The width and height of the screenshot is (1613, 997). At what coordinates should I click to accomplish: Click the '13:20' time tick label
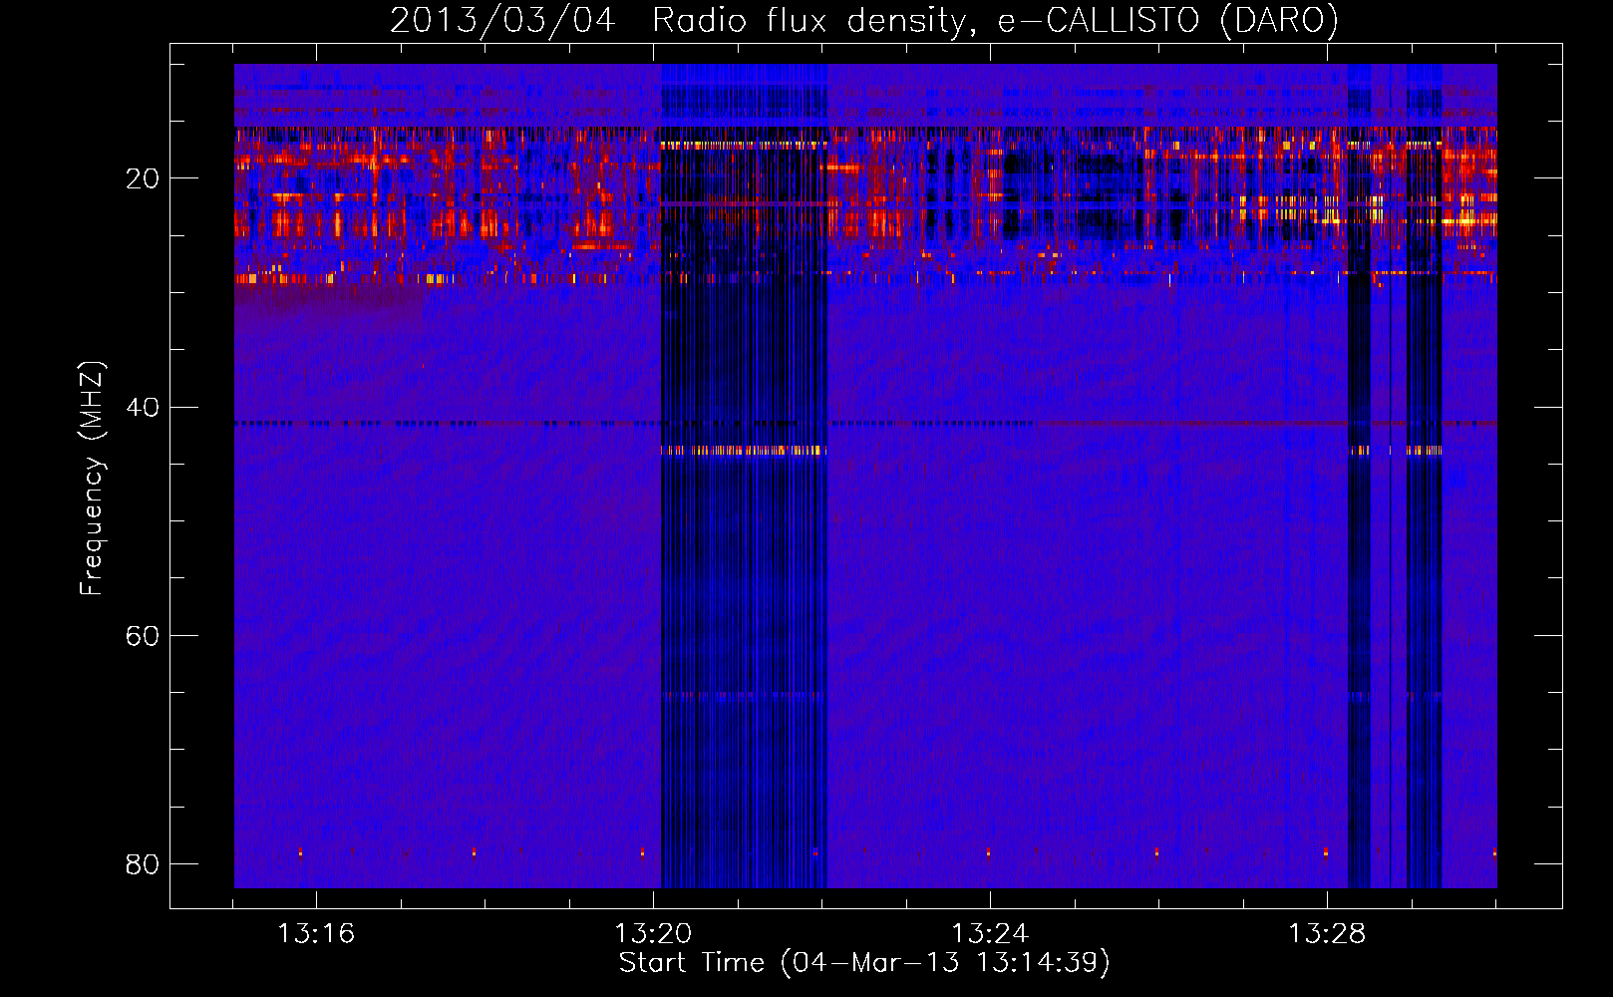point(653,934)
